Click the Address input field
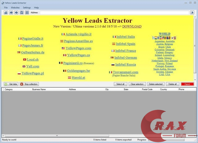Image resolution: width=198 pixels, height=143 pixels. [x=114, y=12]
